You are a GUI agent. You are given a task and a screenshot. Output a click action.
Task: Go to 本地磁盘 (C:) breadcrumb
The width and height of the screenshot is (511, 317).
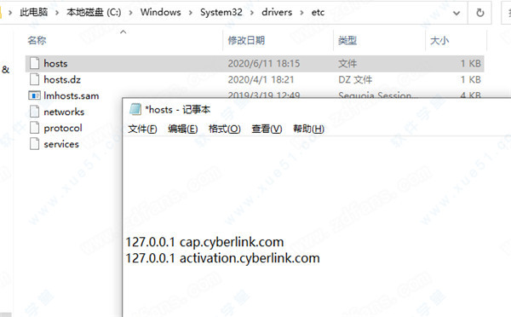point(94,13)
